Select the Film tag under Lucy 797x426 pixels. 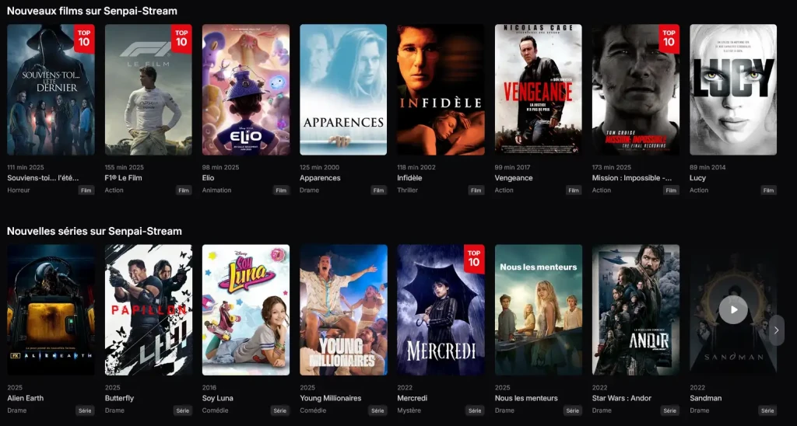click(x=768, y=190)
